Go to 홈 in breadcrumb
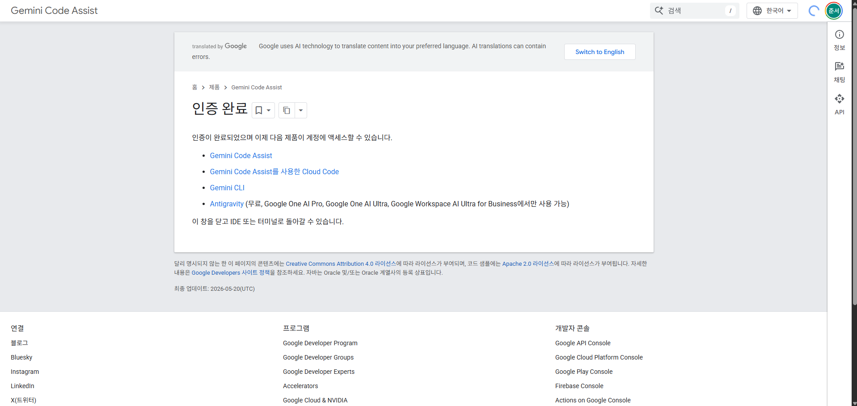 tap(194, 88)
